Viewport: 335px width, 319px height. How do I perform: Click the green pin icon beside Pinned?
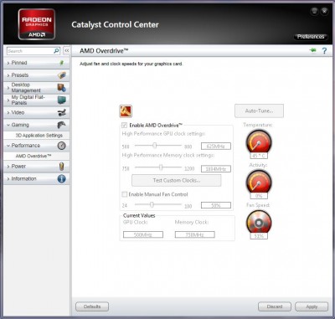pos(62,63)
